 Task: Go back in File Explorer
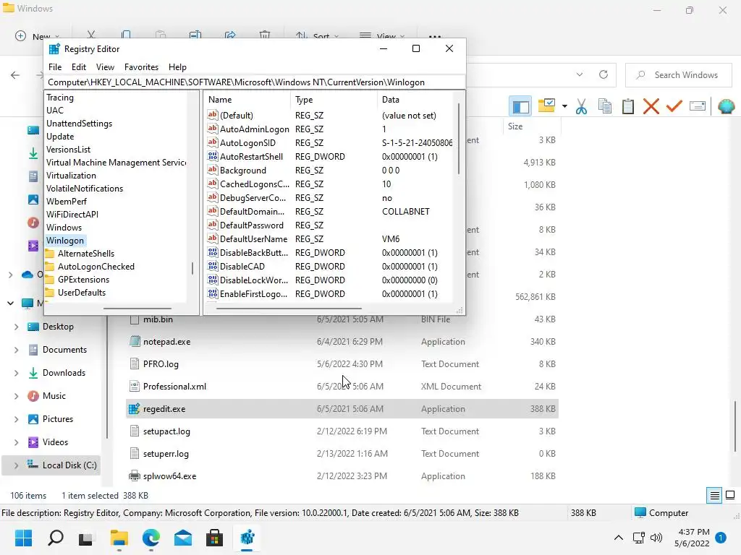[15, 75]
